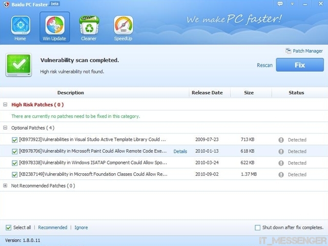Sort by the Description column header

pyautogui.click(x=71, y=93)
